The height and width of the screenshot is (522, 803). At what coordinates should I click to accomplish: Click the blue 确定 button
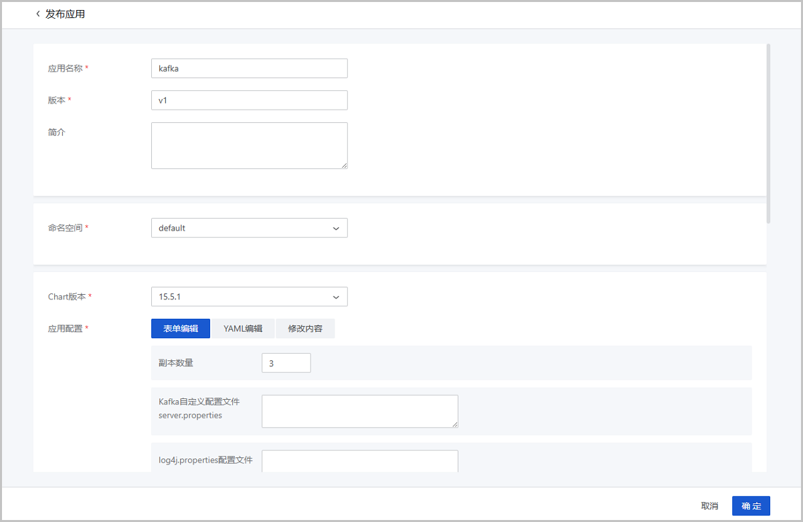click(751, 506)
